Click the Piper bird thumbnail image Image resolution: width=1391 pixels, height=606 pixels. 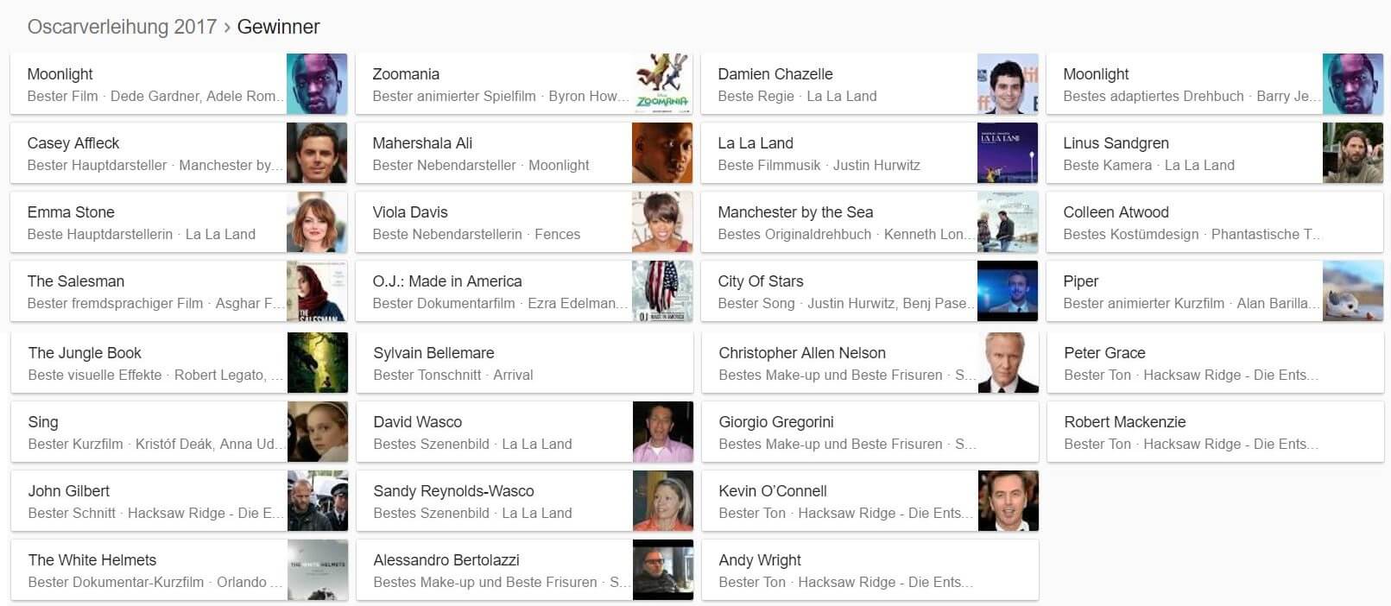(1353, 291)
